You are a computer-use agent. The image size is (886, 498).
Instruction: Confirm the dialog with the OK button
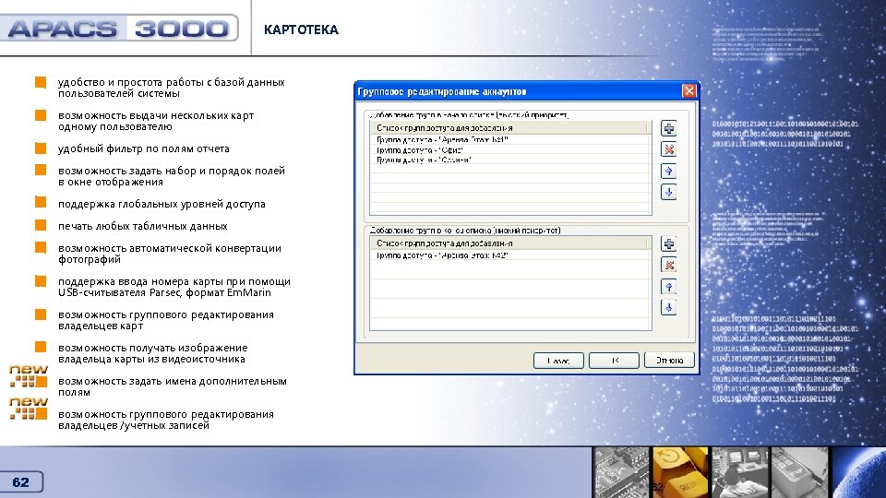(614, 361)
